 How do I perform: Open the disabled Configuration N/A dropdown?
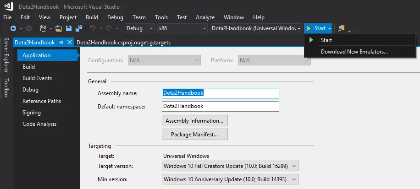point(164,60)
